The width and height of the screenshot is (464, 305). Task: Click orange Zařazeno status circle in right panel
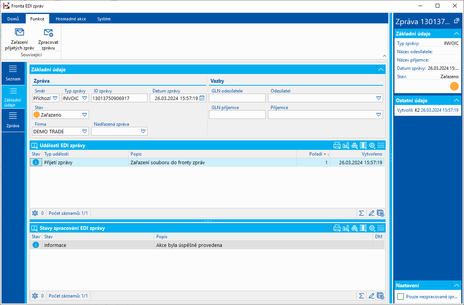point(454,86)
